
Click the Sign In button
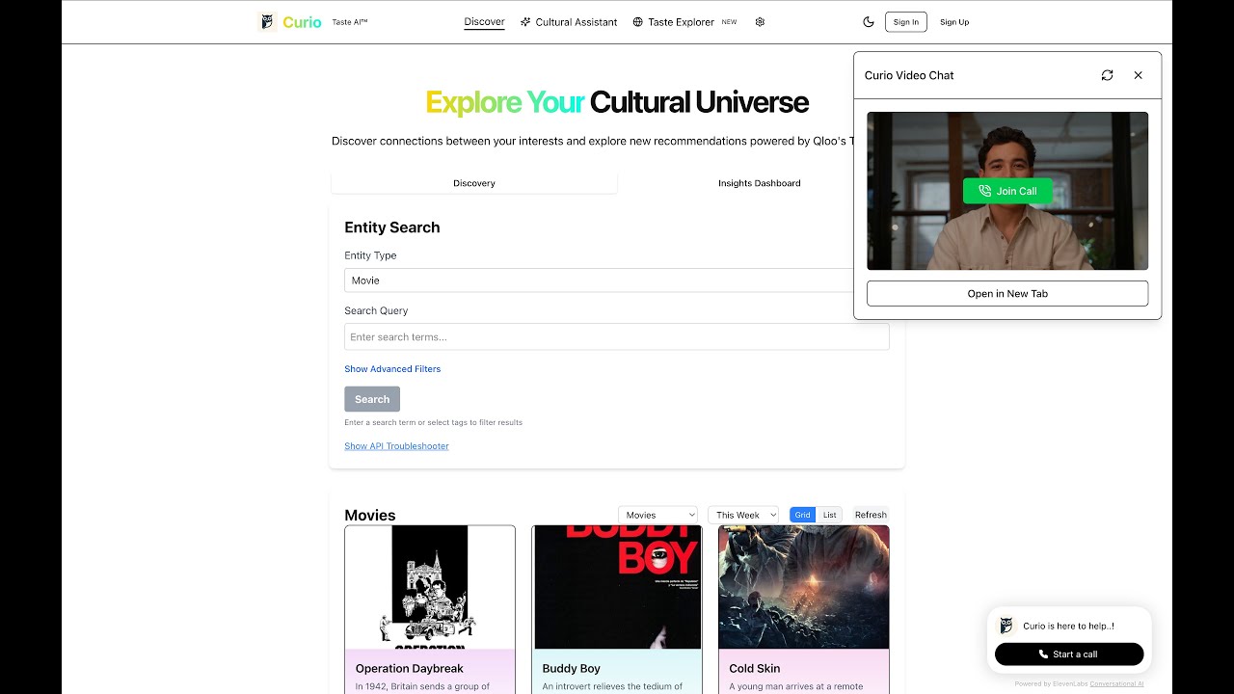tap(906, 22)
